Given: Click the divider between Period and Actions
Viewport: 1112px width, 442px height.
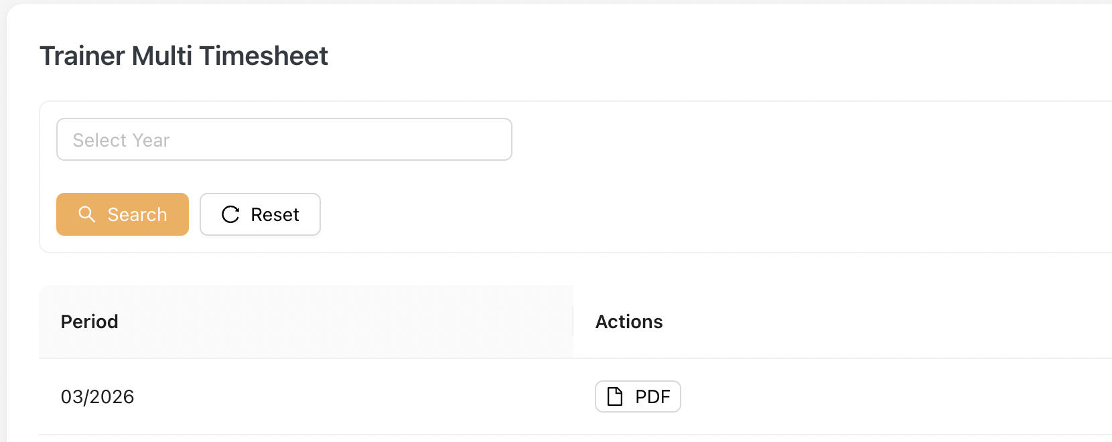Looking at the screenshot, I should tap(573, 321).
